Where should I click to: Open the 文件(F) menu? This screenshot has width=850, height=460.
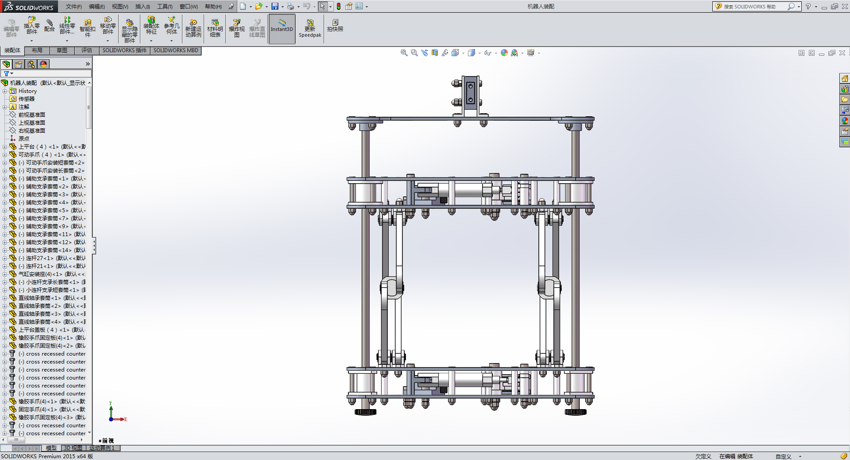tap(74, 7)
